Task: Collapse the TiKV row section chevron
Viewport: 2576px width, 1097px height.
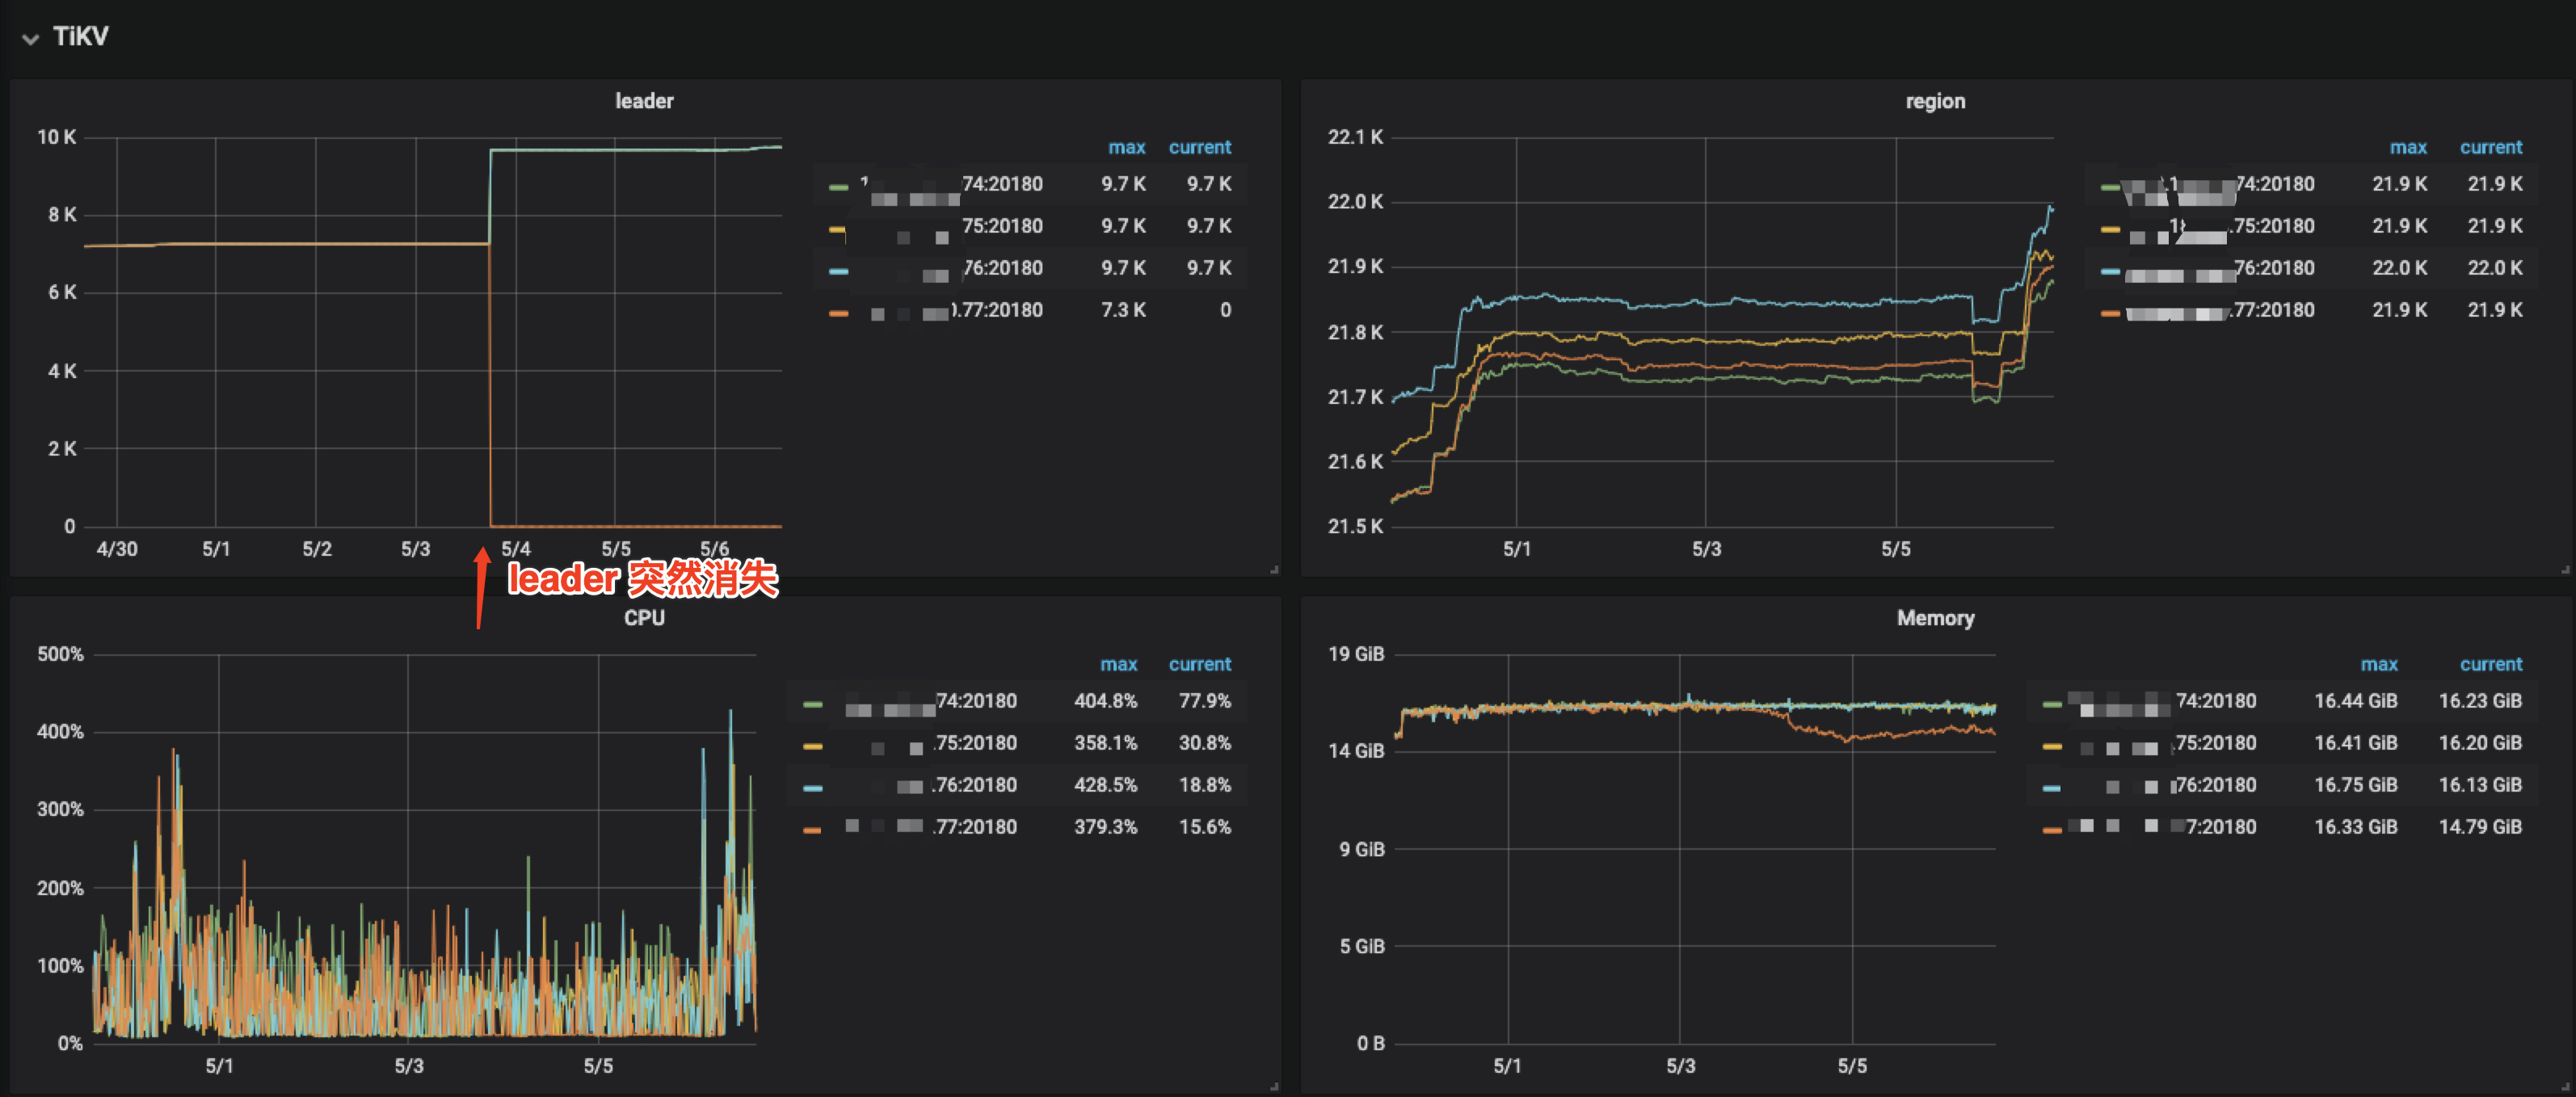Action: tap(31, 39)
